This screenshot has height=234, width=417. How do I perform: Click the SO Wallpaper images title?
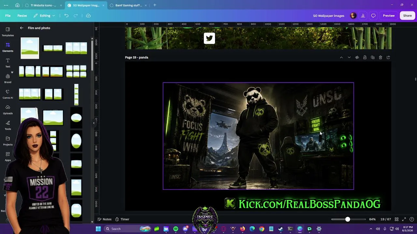pyautogui.click(x=329, y=16)
